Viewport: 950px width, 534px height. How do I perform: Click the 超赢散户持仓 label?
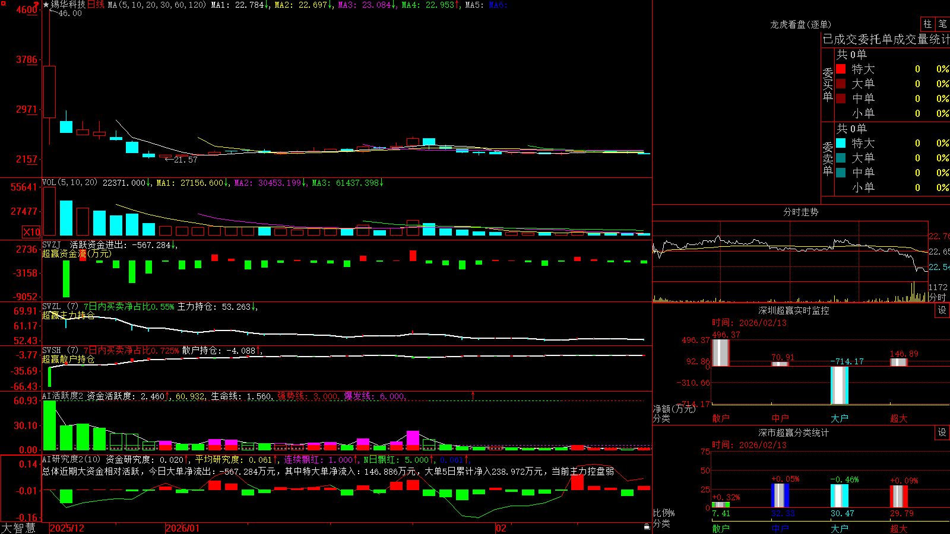[68, 359]
